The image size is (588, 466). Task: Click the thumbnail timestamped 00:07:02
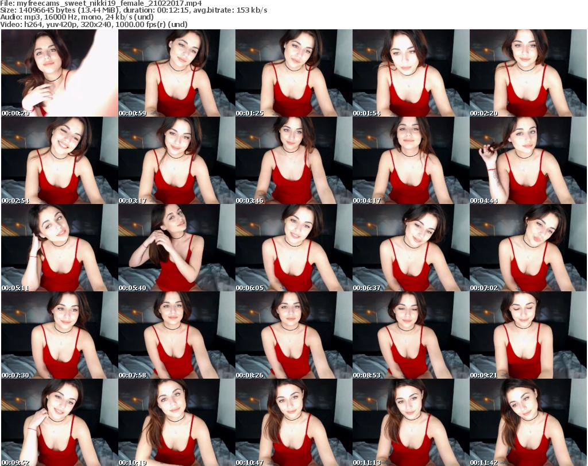528,248
